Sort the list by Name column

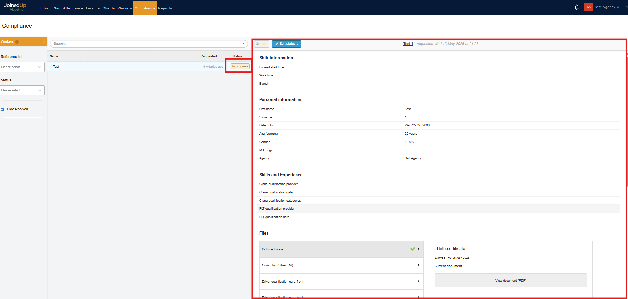point(54,56)
